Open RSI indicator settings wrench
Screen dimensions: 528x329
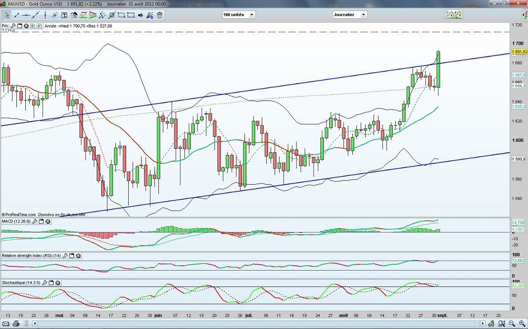pos(65,256)
